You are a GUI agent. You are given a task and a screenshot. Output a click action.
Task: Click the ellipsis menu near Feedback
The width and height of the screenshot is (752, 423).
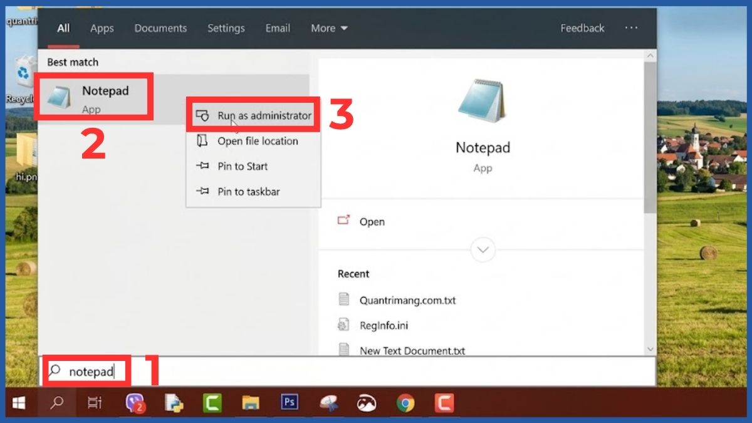(x=631, y=28)
